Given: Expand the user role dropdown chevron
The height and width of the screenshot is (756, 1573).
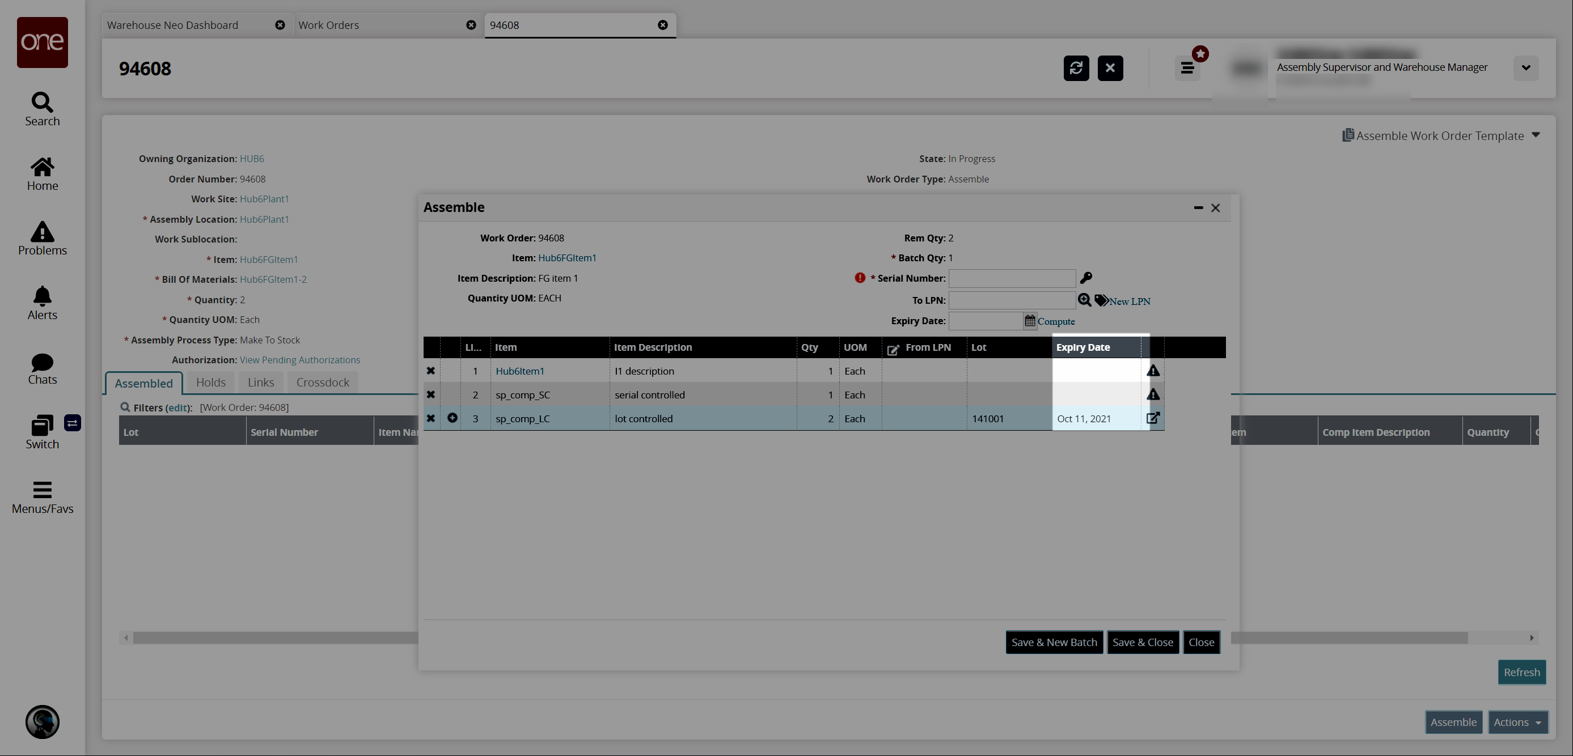Looking at the screenshot, I should click(1525, 69).
